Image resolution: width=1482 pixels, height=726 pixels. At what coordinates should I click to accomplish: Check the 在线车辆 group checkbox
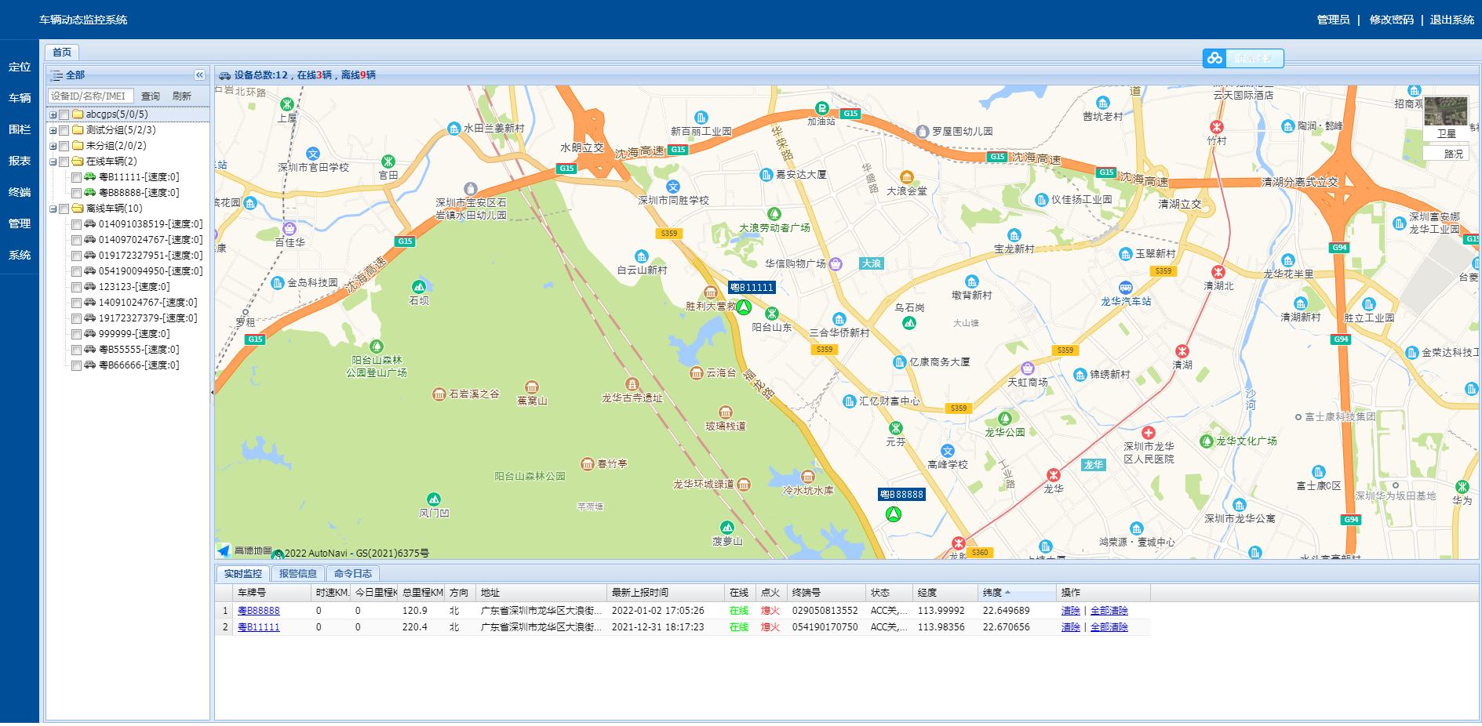point(64,162)
